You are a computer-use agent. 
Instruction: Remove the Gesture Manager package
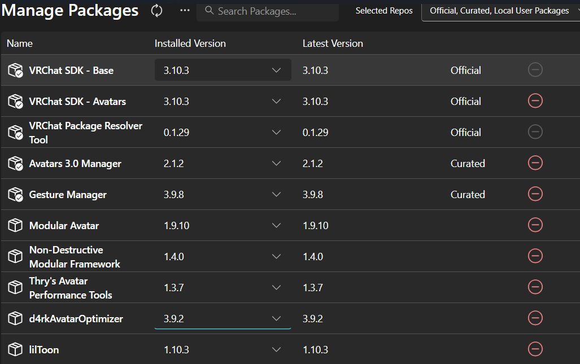click(535, 194)
